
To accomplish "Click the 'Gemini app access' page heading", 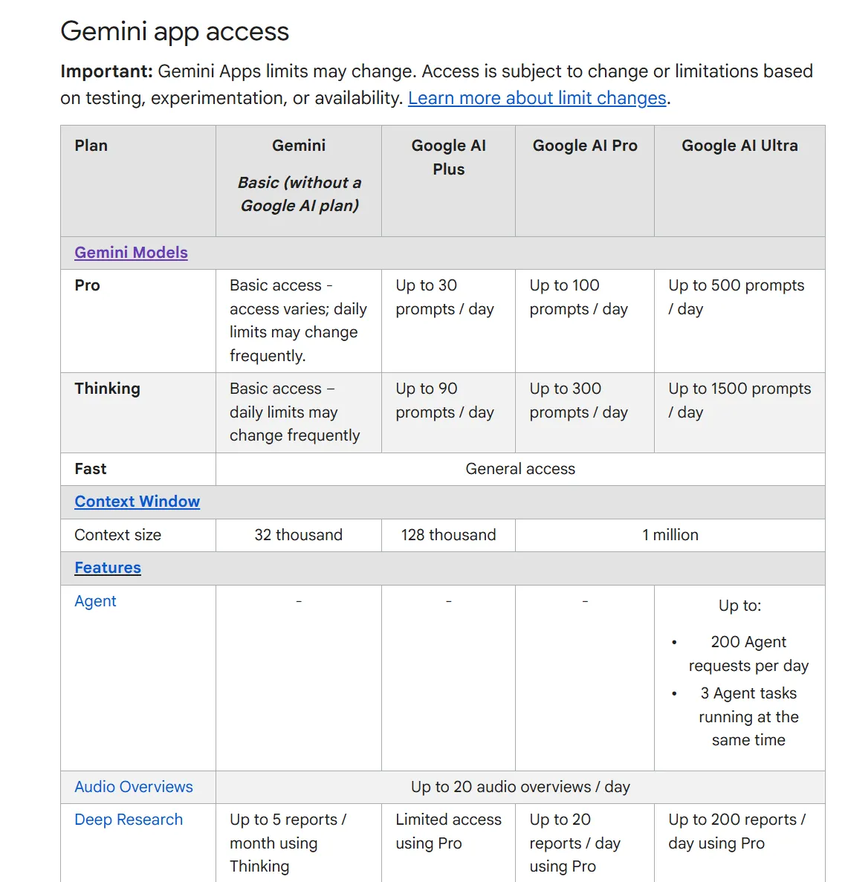I will pos(175,31).
